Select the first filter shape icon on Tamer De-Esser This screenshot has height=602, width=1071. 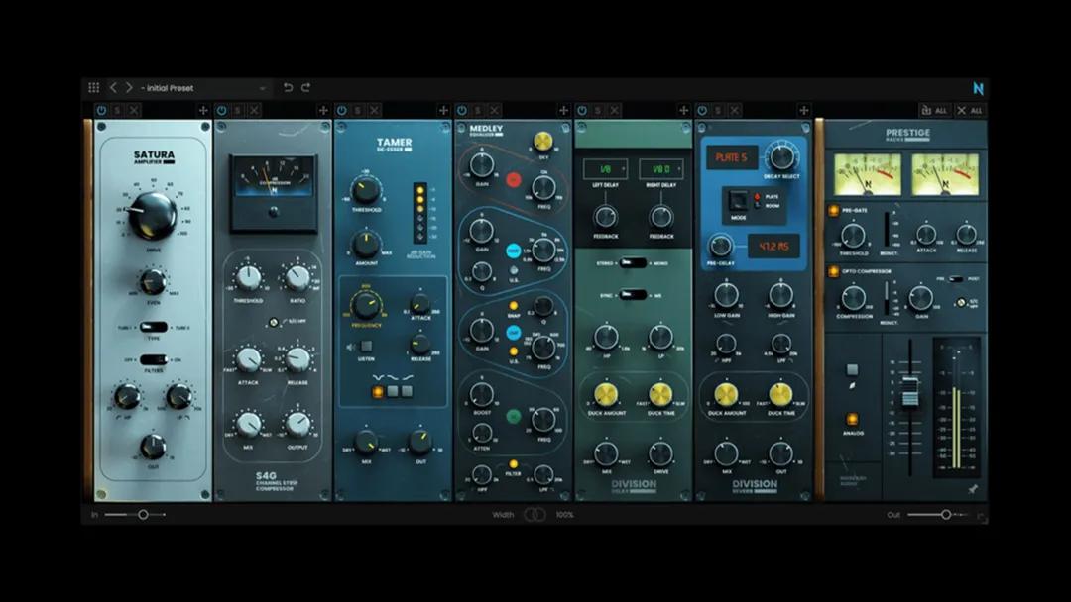378,390
